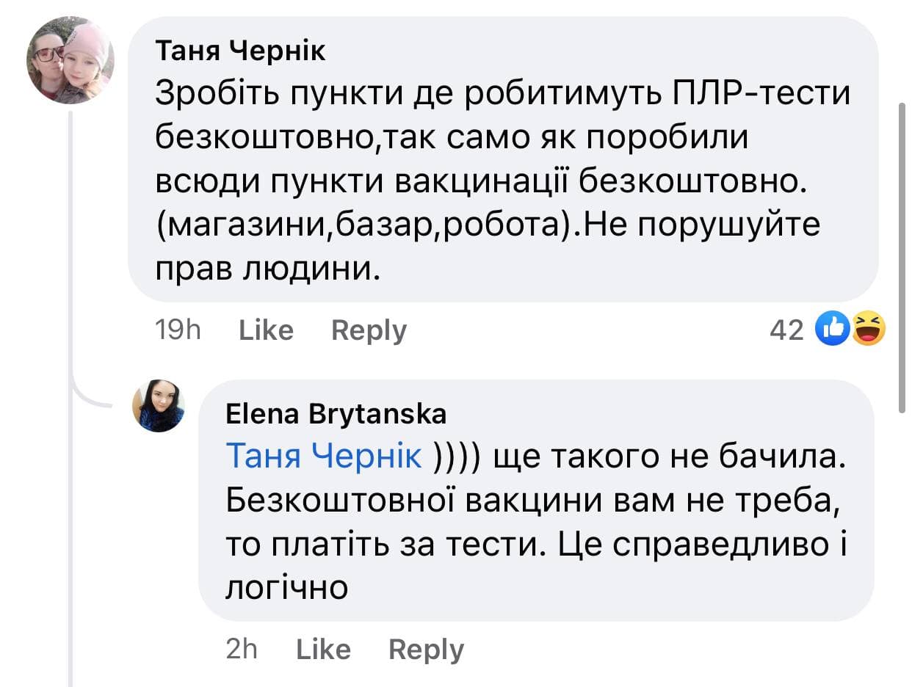Image resolution: width=912 pixels, height=687 pixels.
Task: Open the 2h reply timestamp
Action: pos(242,650)
